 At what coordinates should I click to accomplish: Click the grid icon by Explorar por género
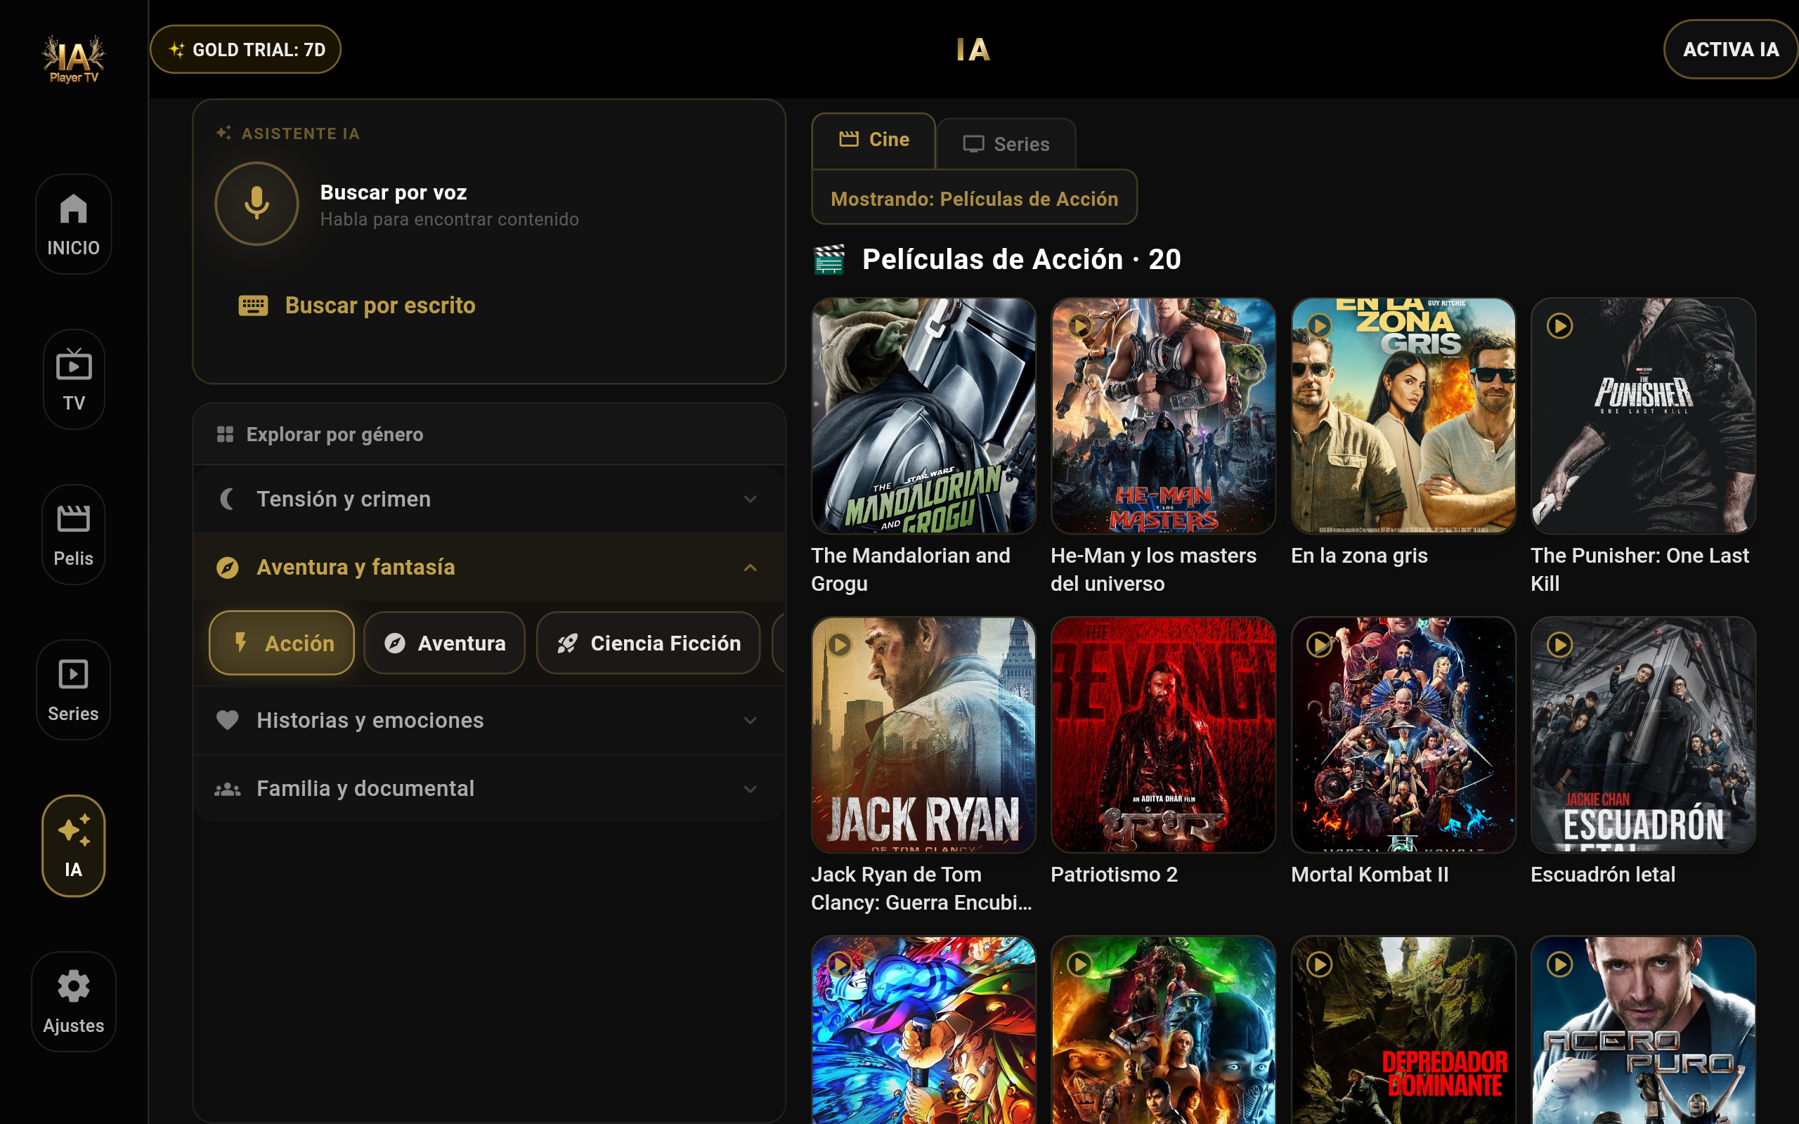pyautogui.click(x=226, y=434)
